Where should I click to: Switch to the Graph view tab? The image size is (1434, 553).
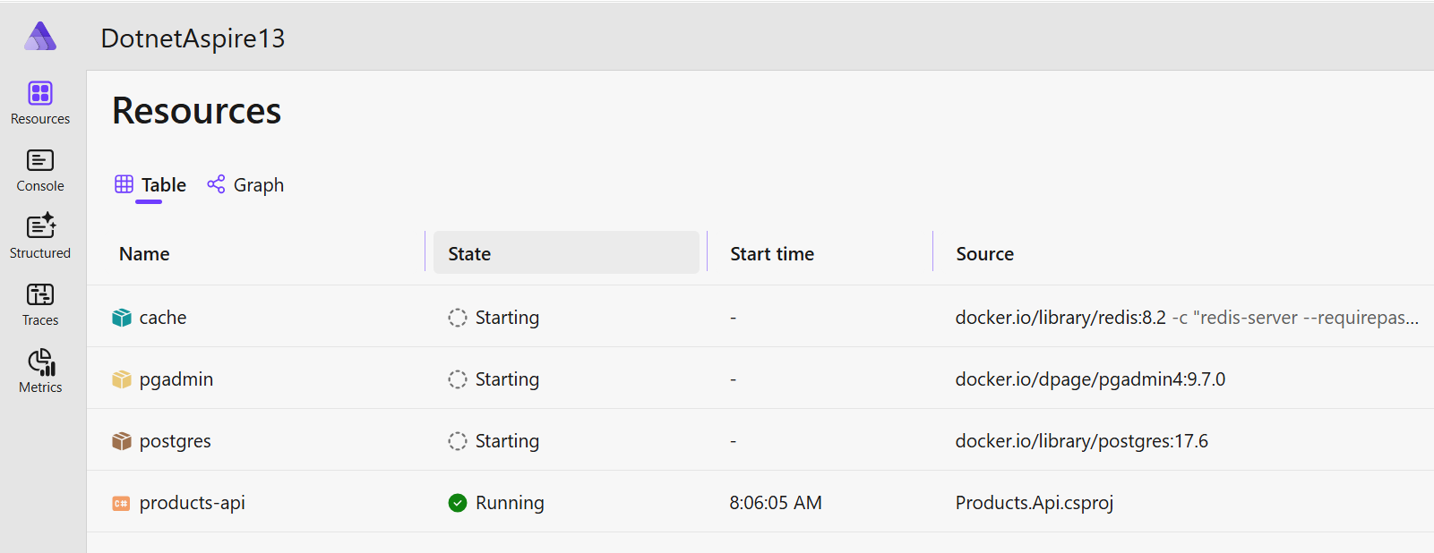tap(245, 185)
